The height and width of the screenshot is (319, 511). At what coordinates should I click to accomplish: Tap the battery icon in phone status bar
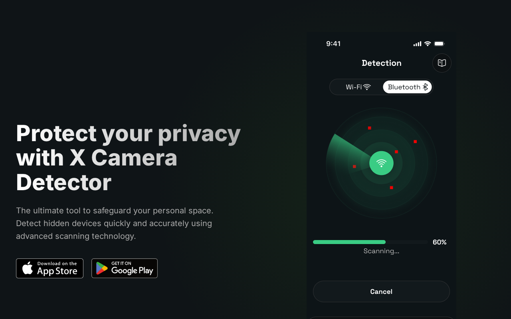tap(439, 43)
